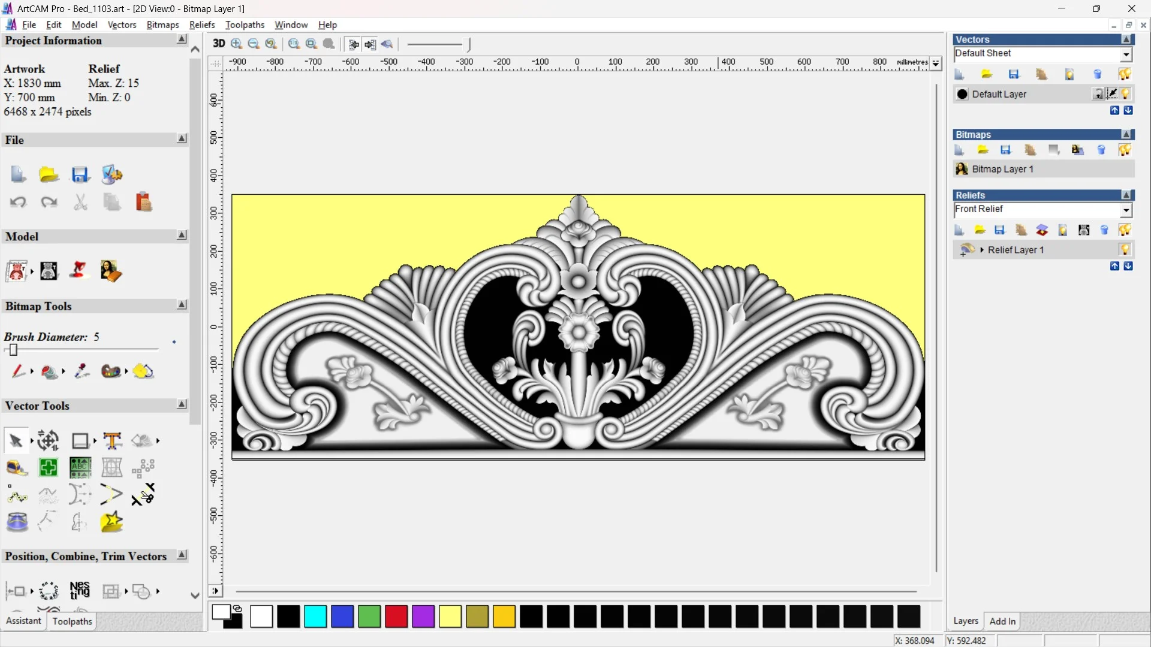Click the Flood fill bitmap tool
1151x647 pixels.
(49, 371)
